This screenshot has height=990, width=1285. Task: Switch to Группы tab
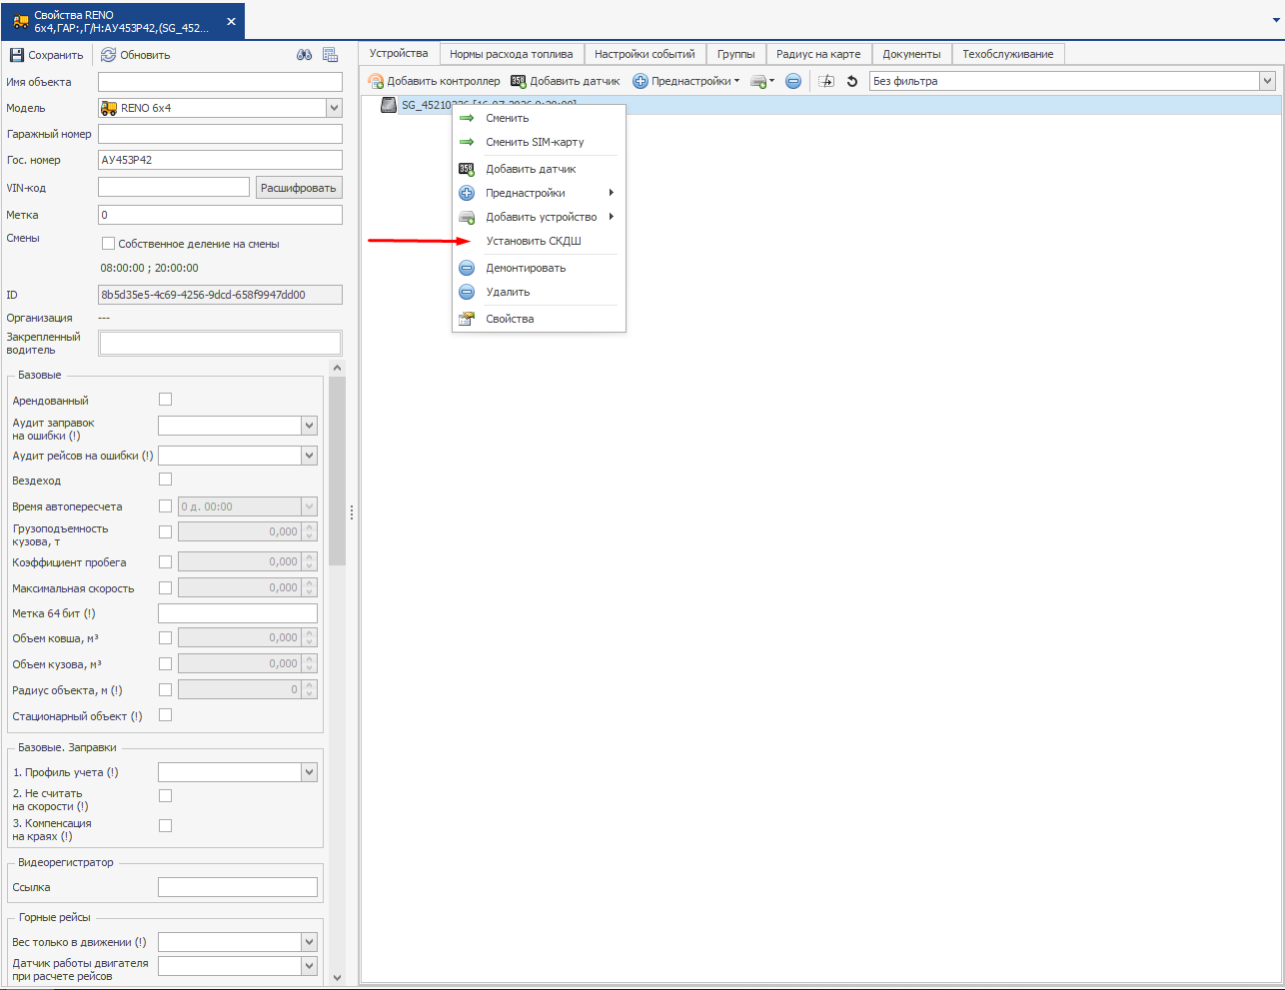[735, 54]
